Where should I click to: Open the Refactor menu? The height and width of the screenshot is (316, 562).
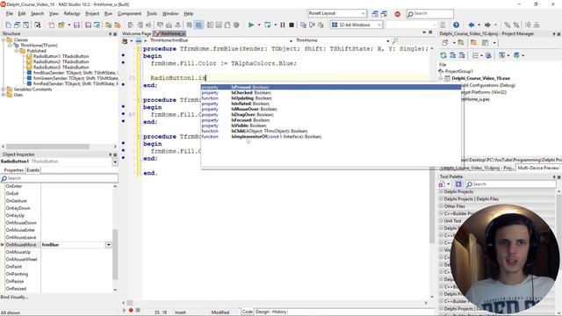[72, 14]
